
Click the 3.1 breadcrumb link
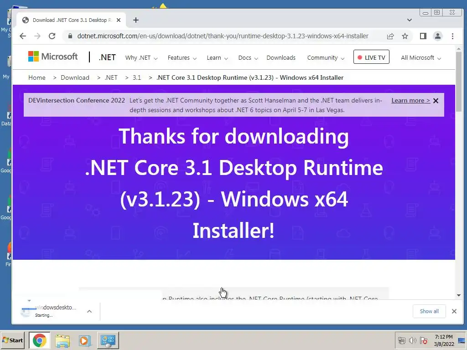tap(137, 77)
